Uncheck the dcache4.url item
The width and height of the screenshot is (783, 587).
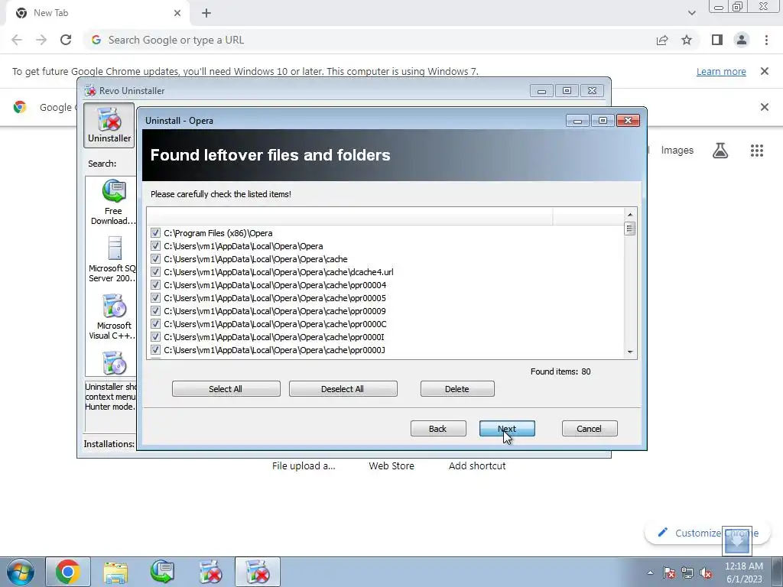pos(155,272)
